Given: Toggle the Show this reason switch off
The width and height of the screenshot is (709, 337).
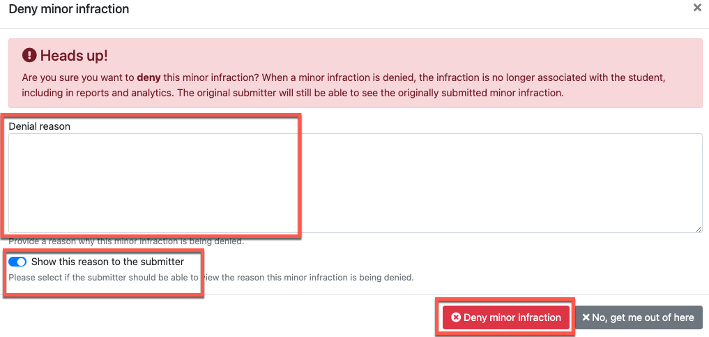Looking at the screenshot, I should point(17,262).
